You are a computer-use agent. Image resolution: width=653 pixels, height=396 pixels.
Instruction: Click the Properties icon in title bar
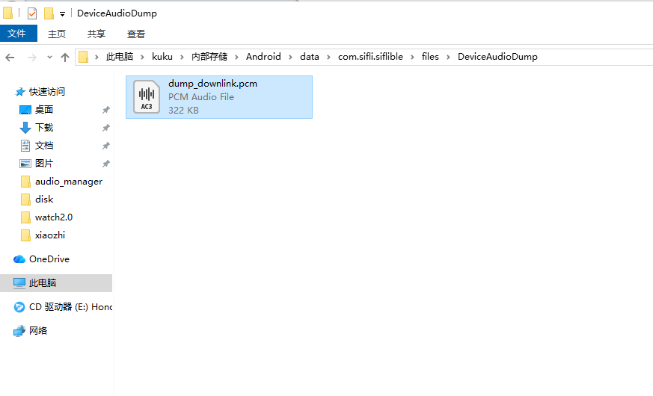coord(32,13)
